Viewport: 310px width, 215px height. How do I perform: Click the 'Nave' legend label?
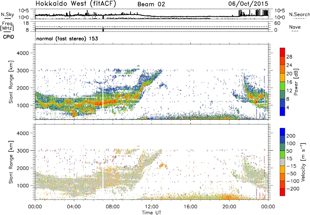point(295,27)
